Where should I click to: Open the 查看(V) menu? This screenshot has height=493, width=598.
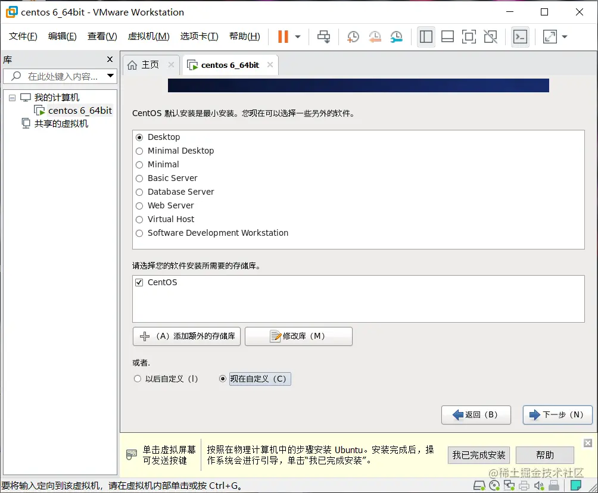(x=102, y=36)
